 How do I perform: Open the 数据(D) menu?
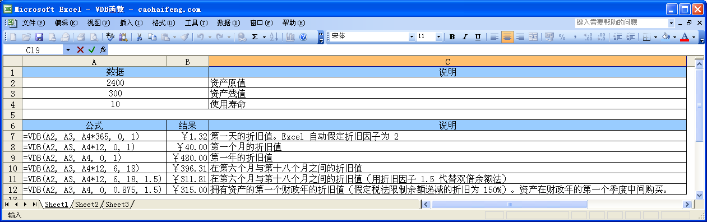pyautogui.click(x=228, y=23)
